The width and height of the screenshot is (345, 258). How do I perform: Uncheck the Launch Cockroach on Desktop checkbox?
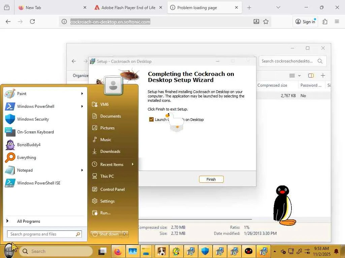151,119
